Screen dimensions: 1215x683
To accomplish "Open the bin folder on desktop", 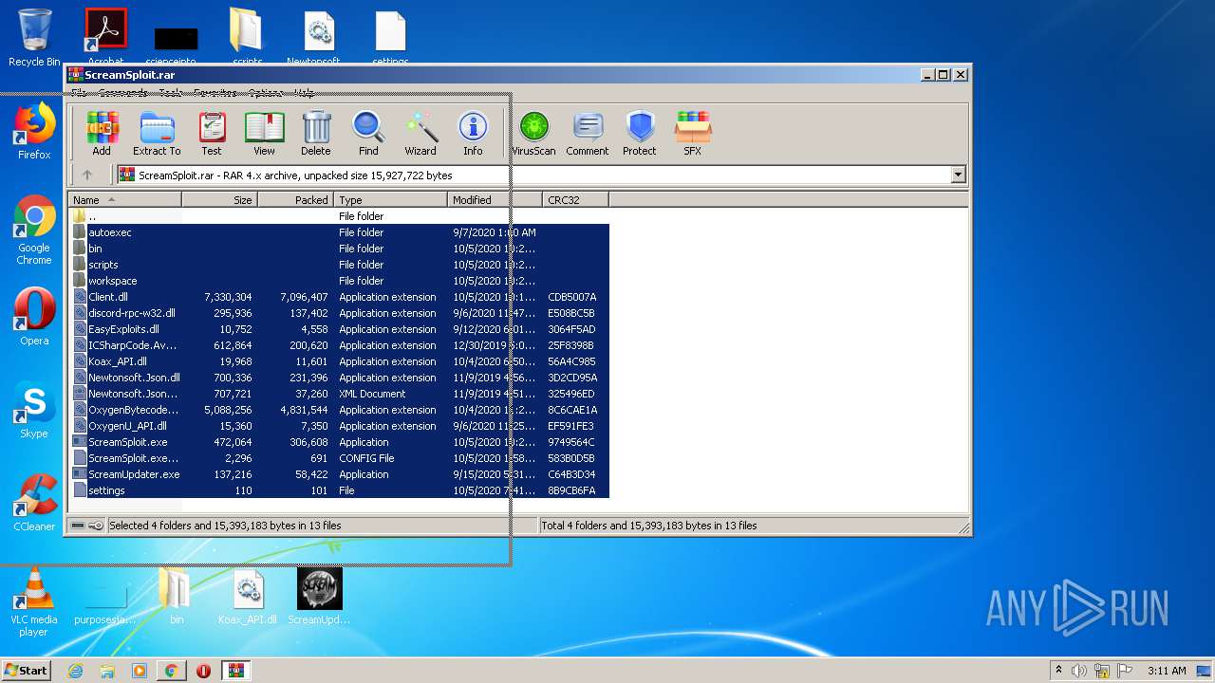I will click(177, 596).
